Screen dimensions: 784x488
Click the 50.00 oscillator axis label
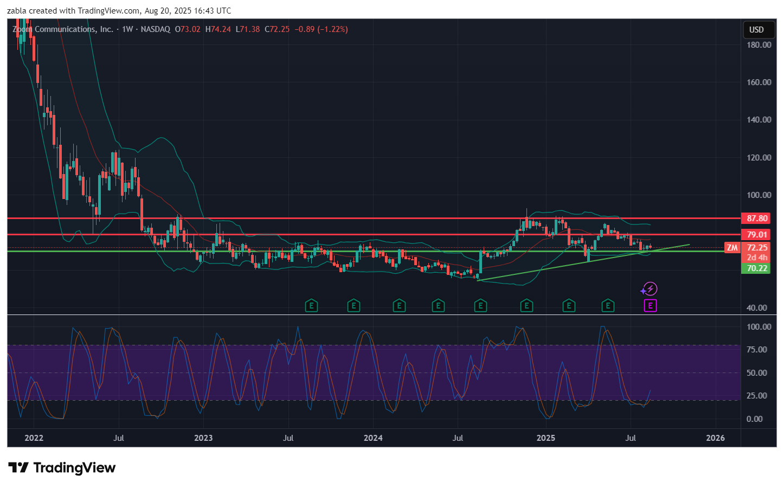pos(757,373)
